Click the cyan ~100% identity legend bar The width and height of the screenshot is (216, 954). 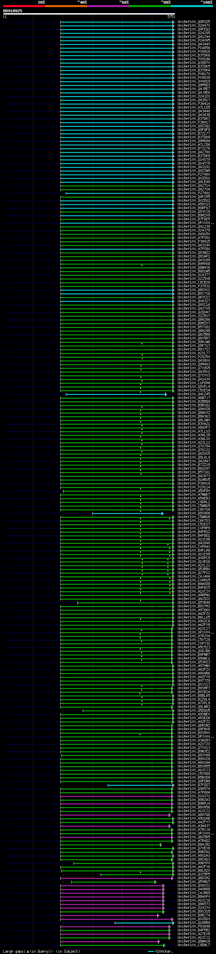tap(192, 6)
